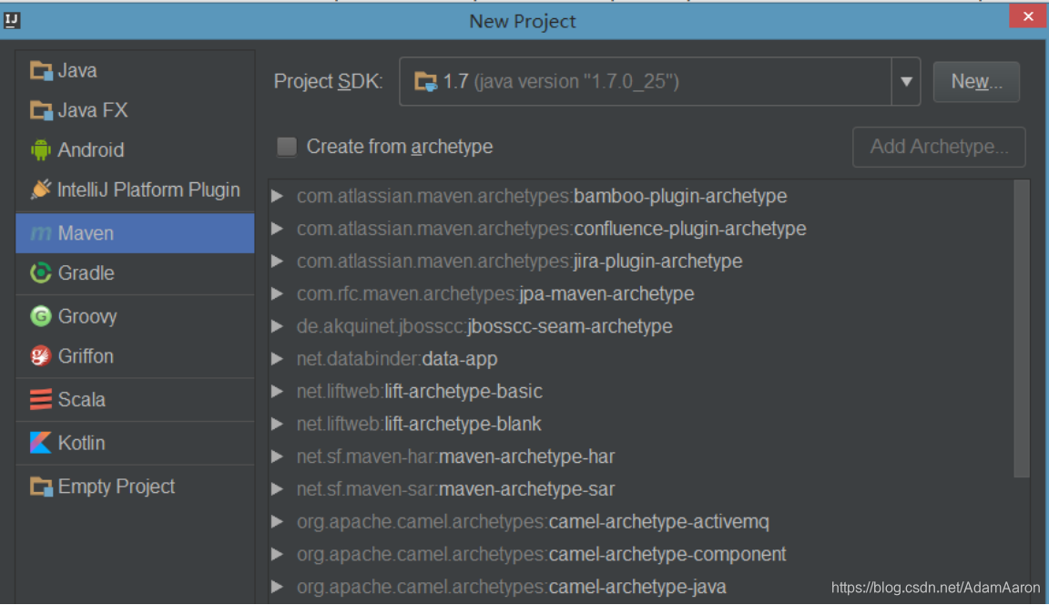The image size is (1049, 605).
Task: Expand maven-archetype-sar entry
Action: coord(277,489)
